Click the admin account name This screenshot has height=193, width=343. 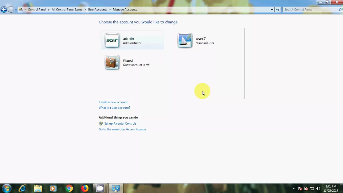[x=128, y=39]
